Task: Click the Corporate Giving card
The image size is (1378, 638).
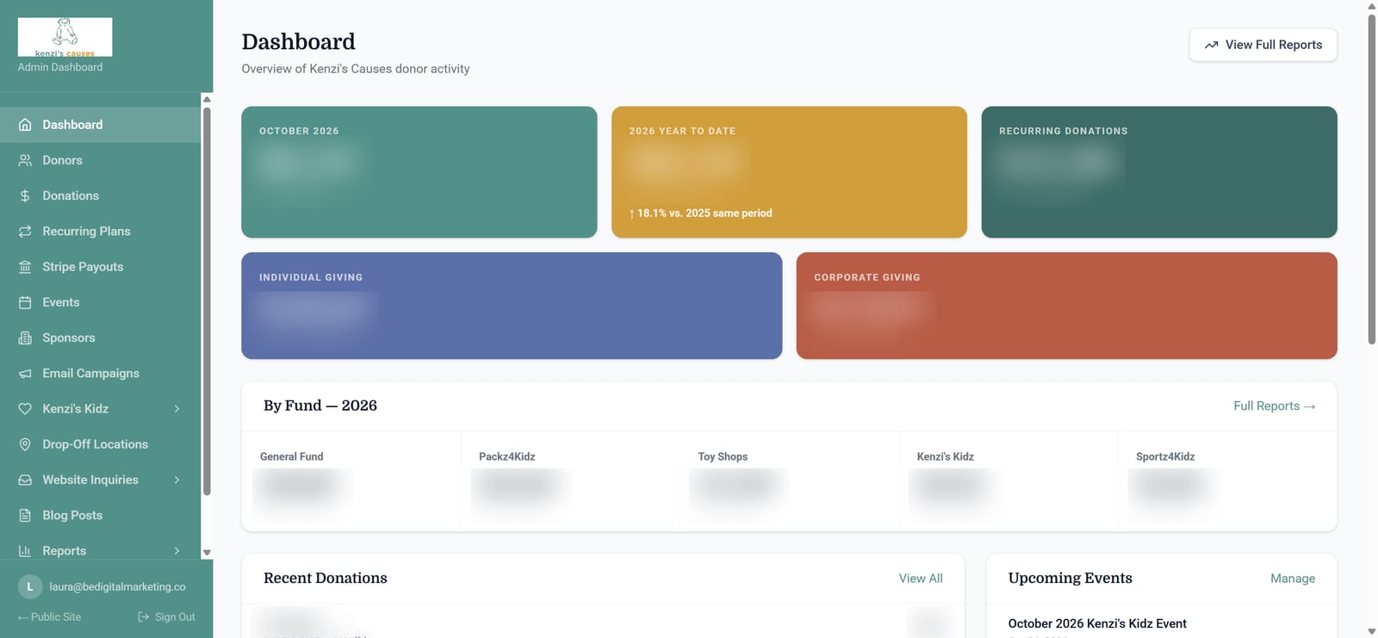Action: (x=1066, y=306)
